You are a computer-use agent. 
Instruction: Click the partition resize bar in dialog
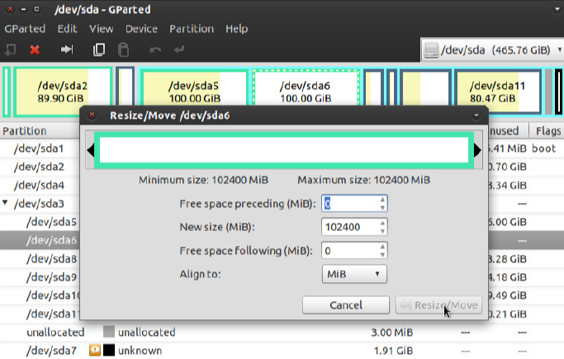coord(283,150)
